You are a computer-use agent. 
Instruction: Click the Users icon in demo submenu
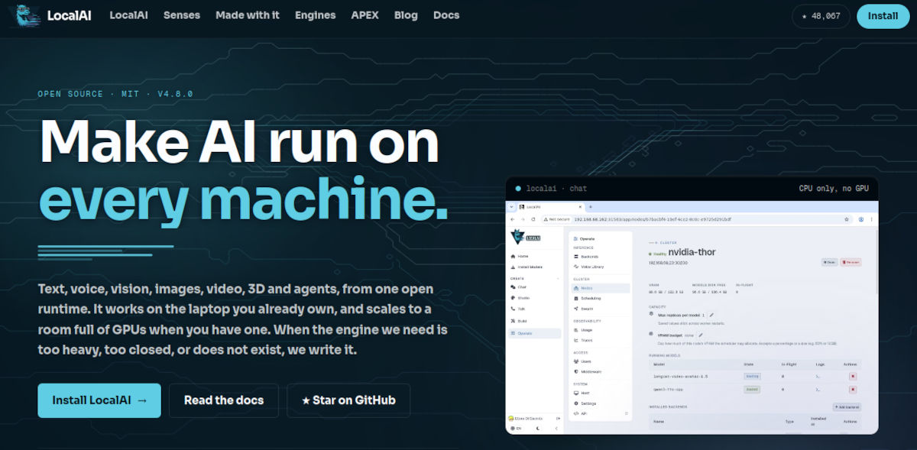[576, 361]
